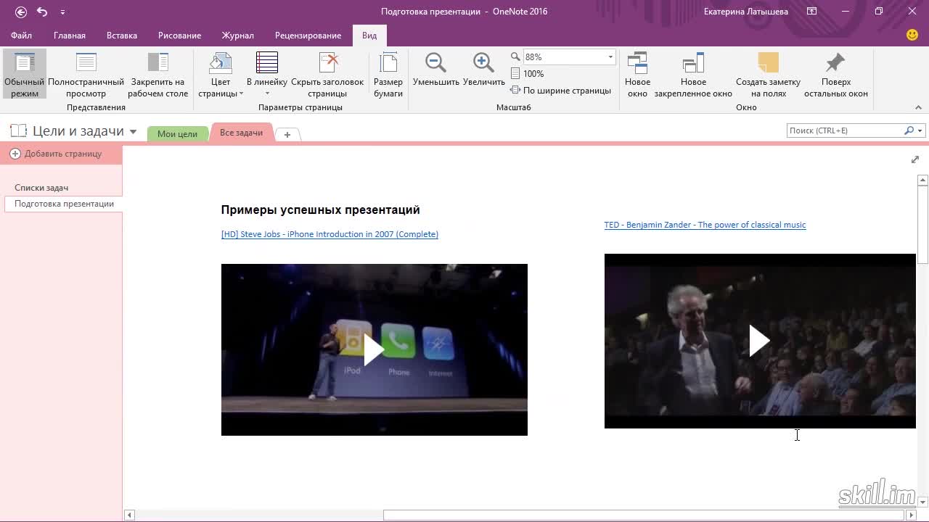Viewport: 929px width, 522px height.
Task: Select the Все задачи section tab
Action: (241, 133)
